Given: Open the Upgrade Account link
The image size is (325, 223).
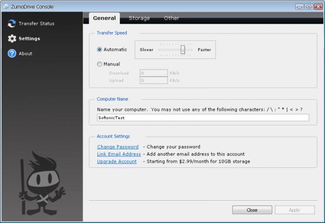Looking at the screenshot, I should click(117, 161).
